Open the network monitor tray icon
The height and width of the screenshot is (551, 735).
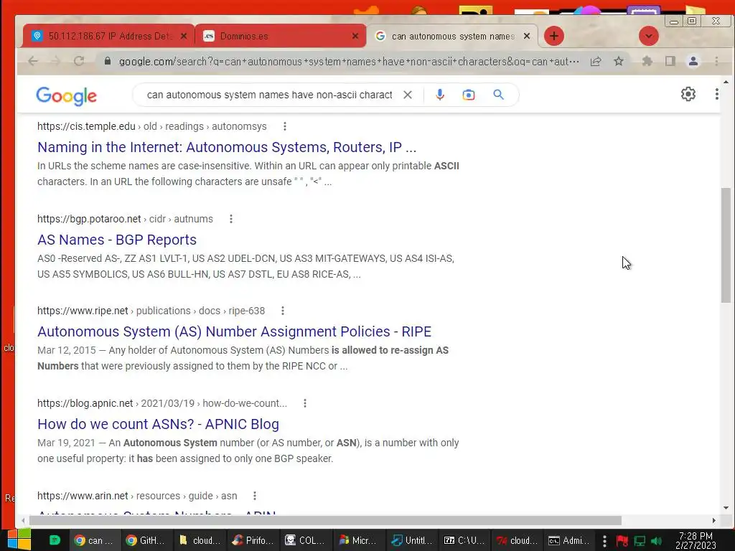click(640, 541)
